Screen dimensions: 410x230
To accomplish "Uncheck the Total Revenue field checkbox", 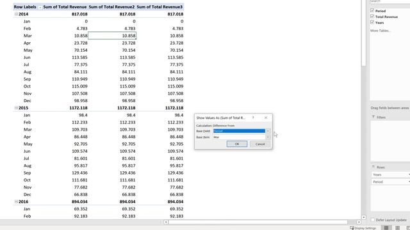I will (372, 17).
